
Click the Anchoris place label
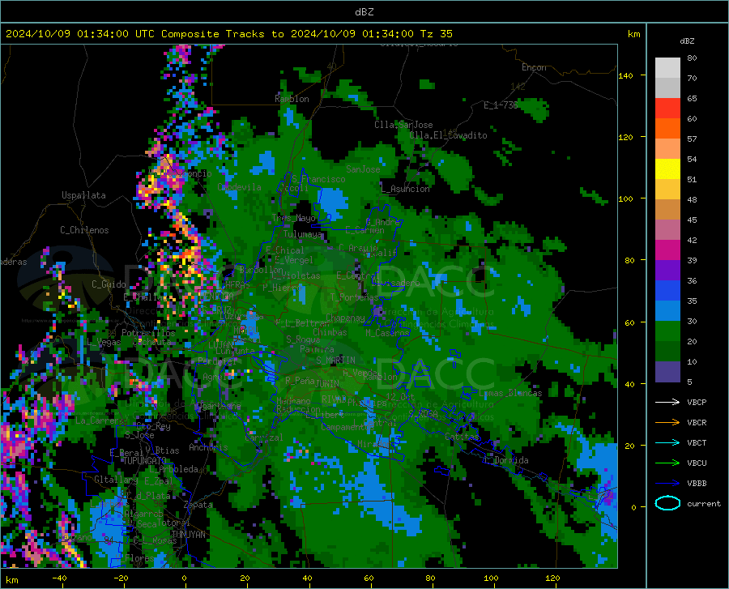click(208, 447)
